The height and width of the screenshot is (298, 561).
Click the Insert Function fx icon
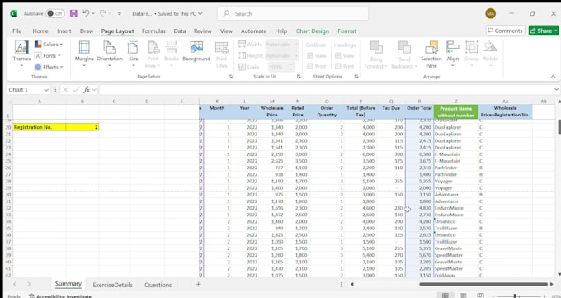tap(87, 89)
